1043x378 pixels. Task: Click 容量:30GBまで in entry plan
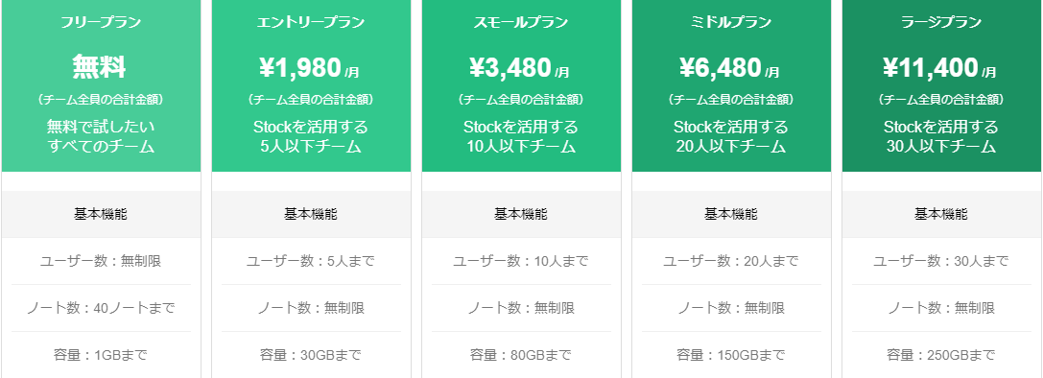click(311, 355)
